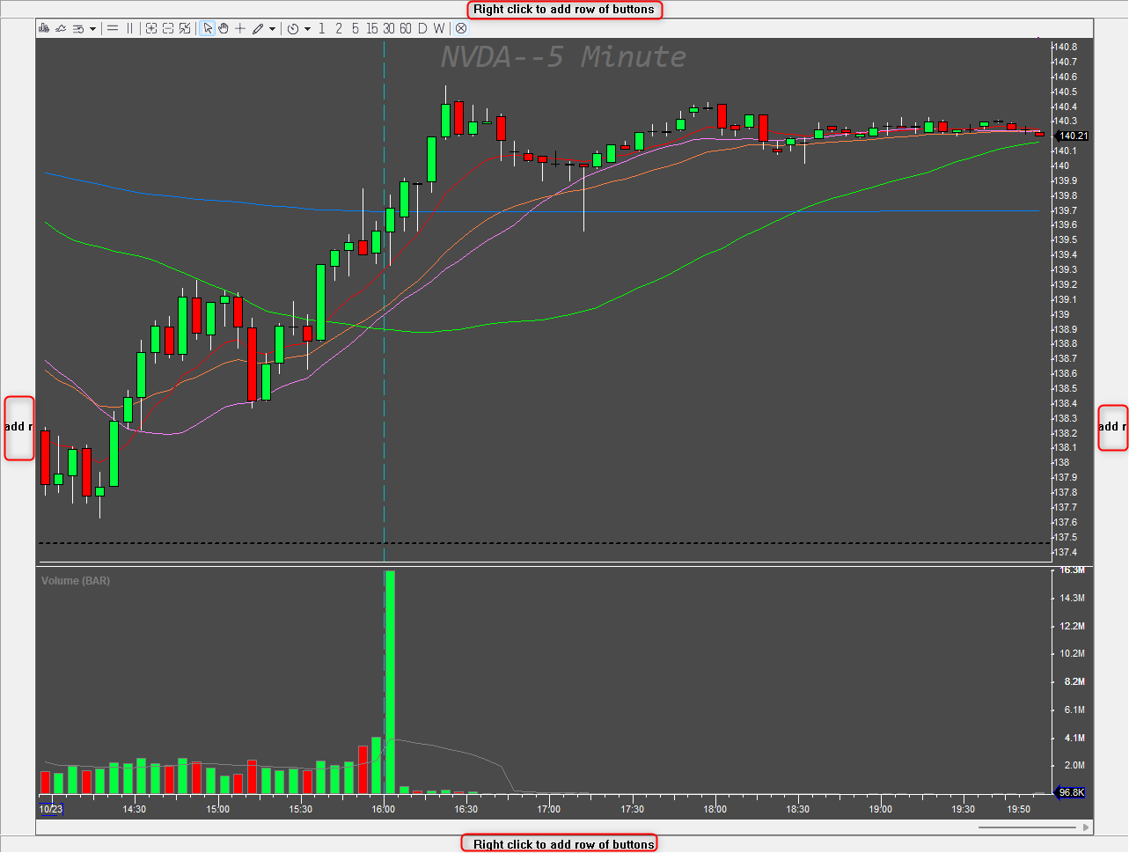The image size is (1129, 853).
Task: Select the vertical lines tool icon
Action: tap(130, 28)
